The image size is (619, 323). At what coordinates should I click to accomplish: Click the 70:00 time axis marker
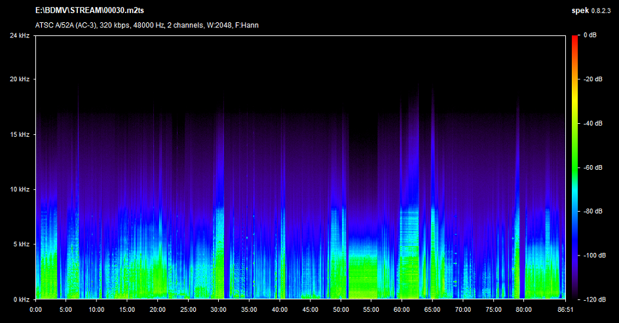pyautogui.click(x=462, y=309)
